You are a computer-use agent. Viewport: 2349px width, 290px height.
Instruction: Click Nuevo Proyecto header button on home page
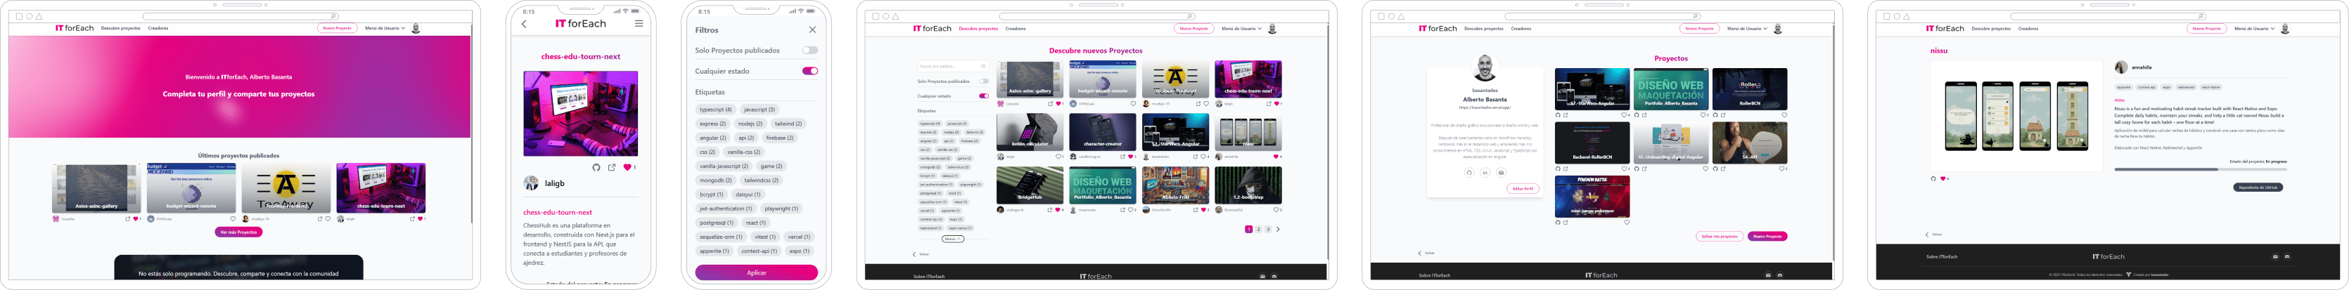pos(338,28)
